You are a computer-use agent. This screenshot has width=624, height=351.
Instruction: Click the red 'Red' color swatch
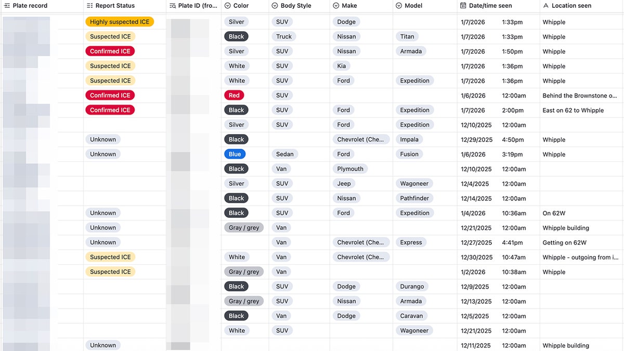point(234,95)
